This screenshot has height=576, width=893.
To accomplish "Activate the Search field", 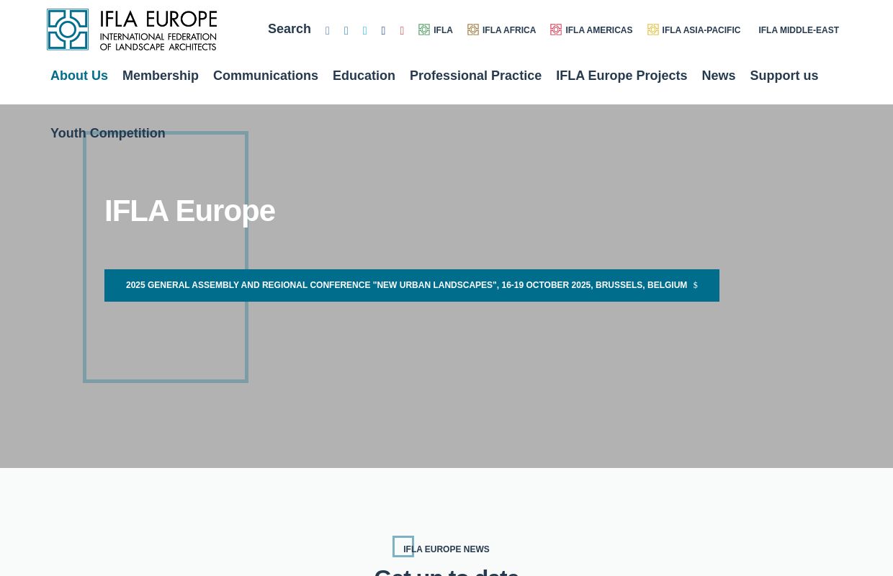I will pos(290,29).
